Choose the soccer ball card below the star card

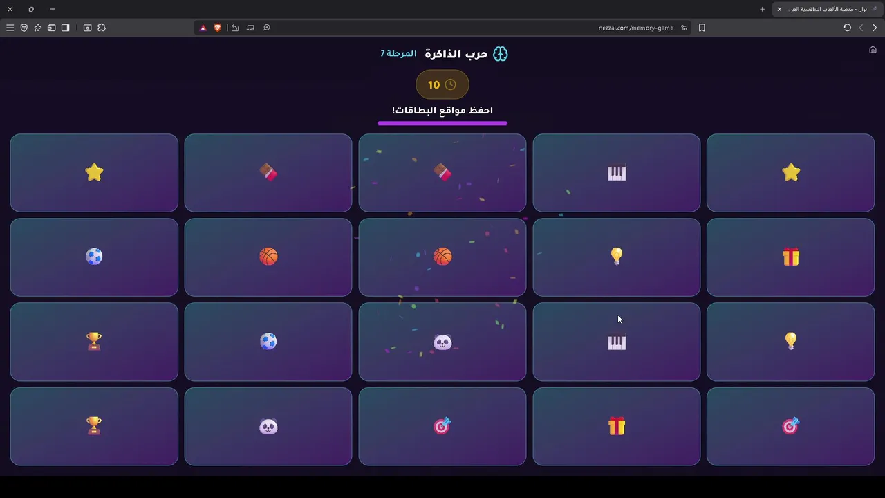tap(94, 257)
